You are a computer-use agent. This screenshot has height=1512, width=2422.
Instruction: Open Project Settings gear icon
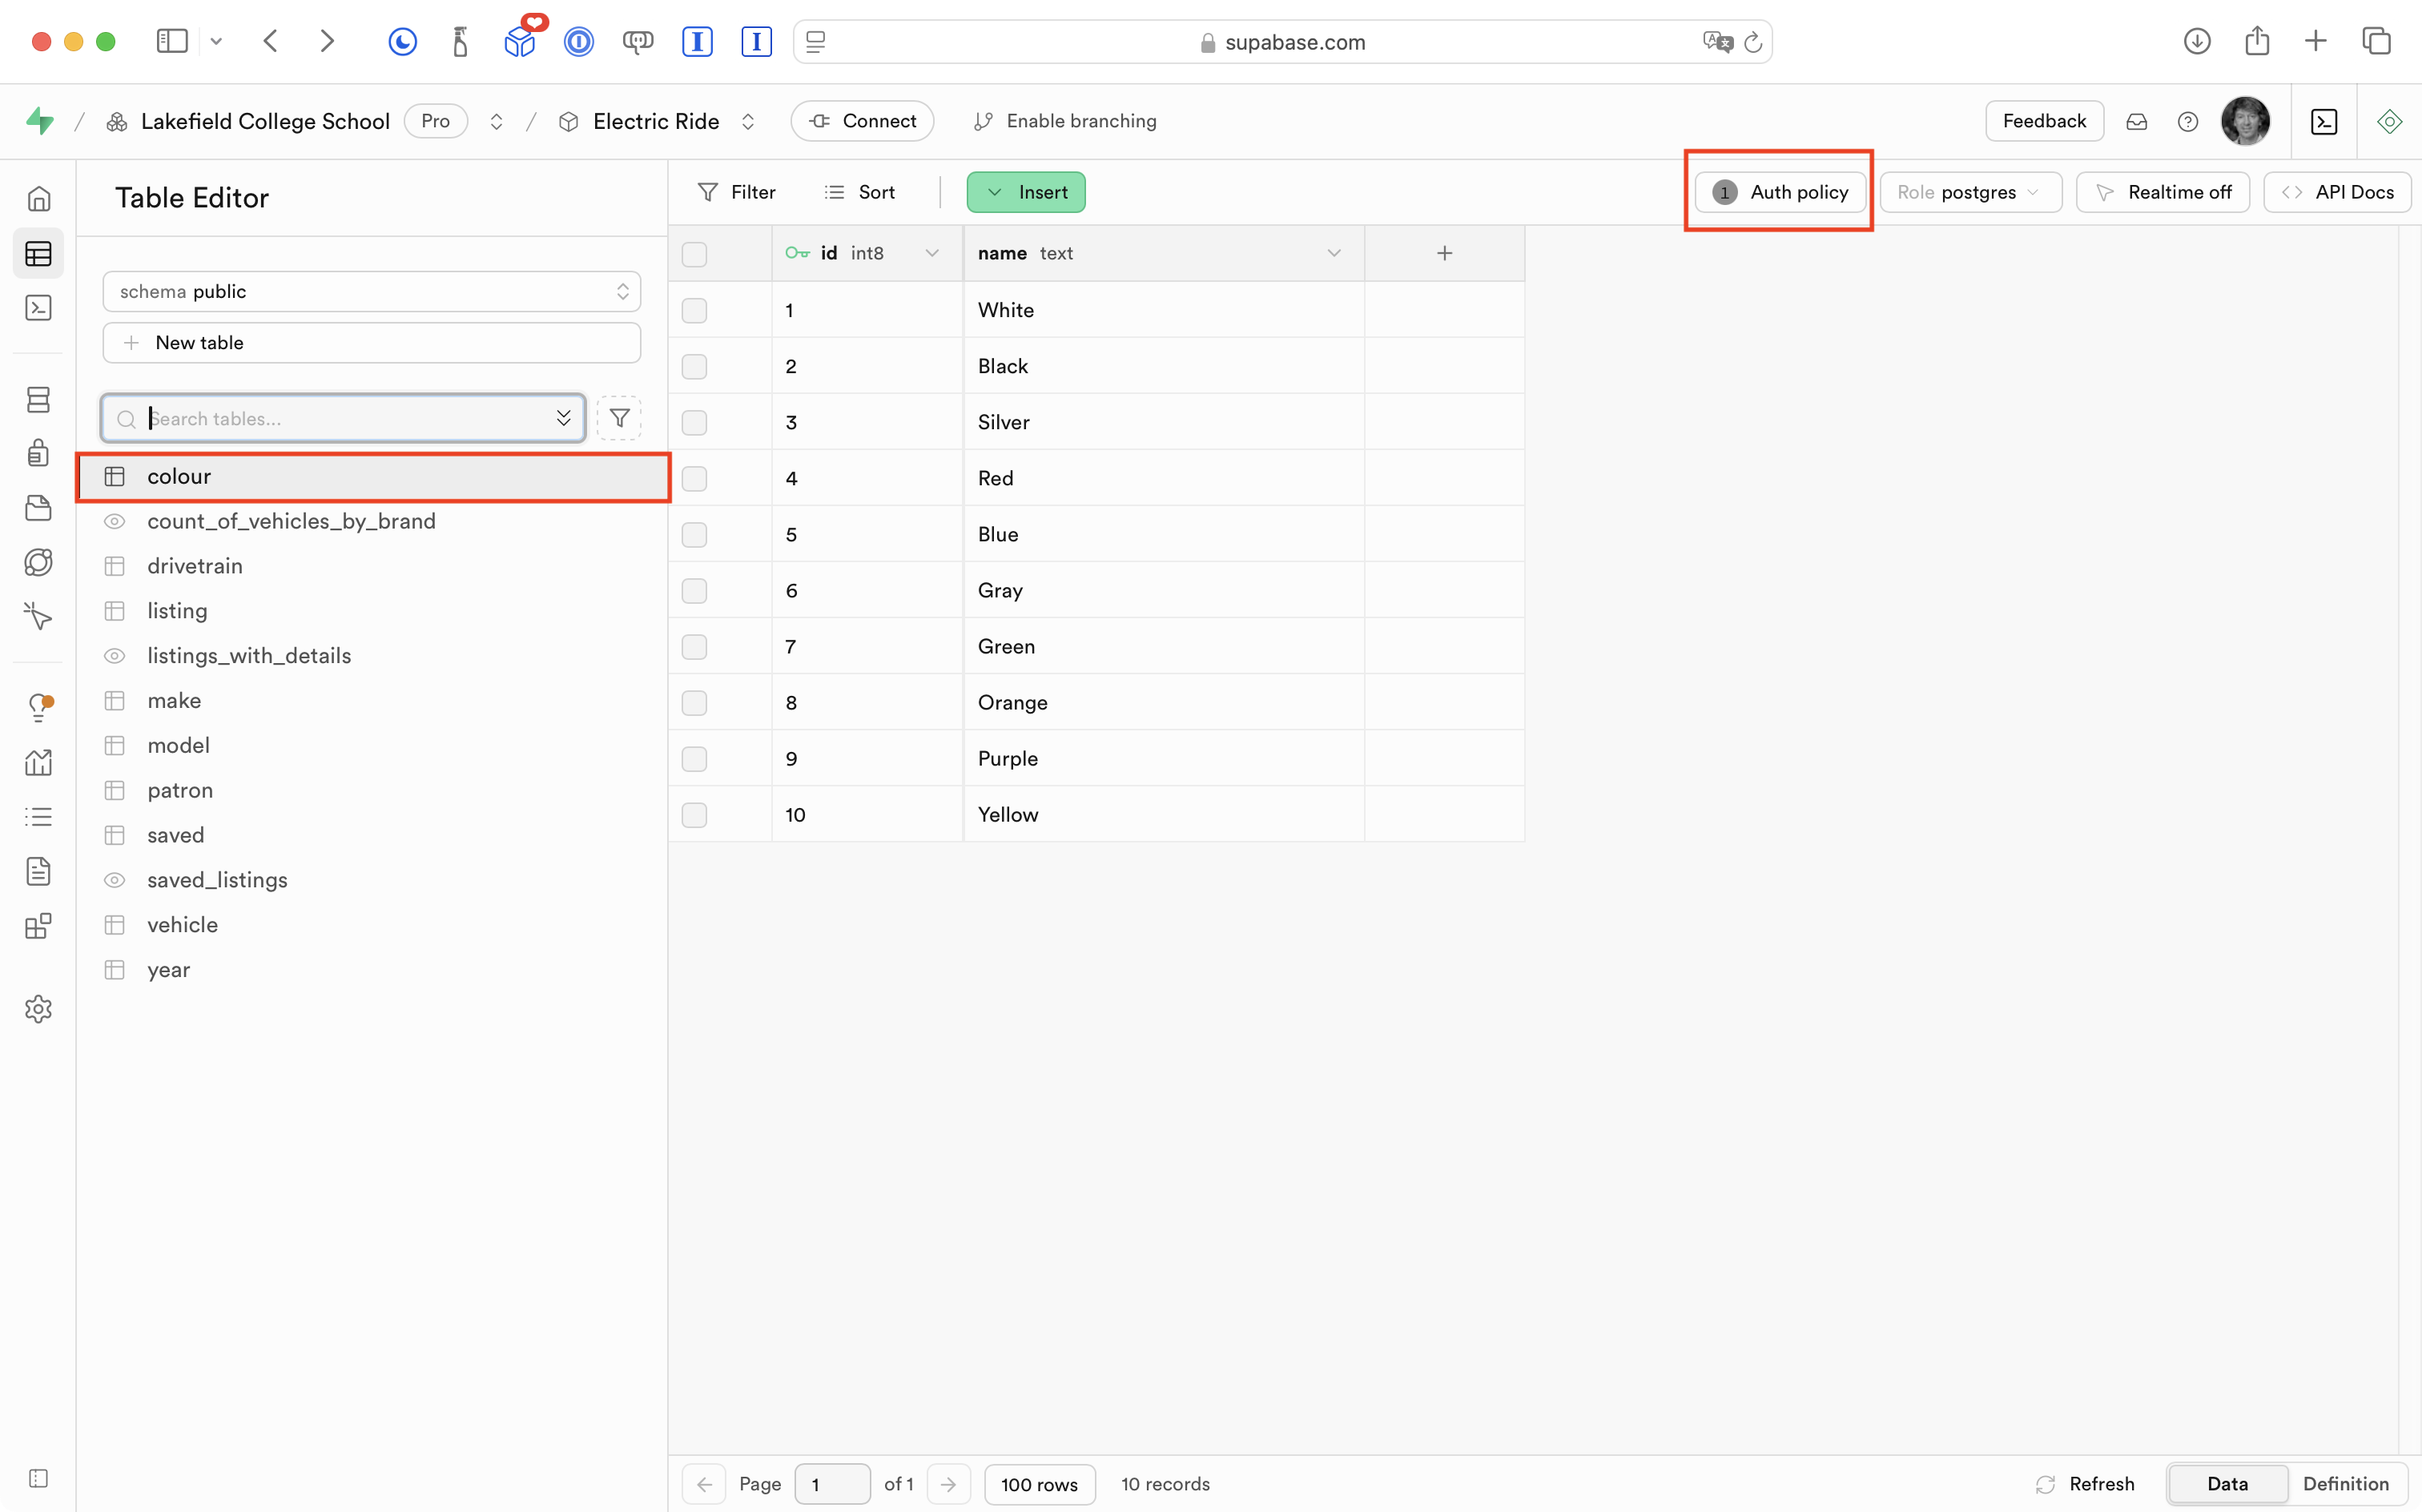click(x=38, y=1009)
